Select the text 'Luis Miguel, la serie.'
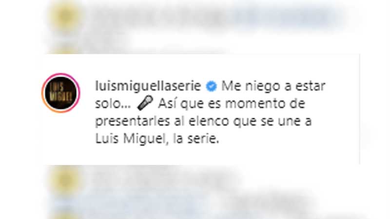Screen dimensions: 390x219 pyautogui.click(x=157, y=139)
